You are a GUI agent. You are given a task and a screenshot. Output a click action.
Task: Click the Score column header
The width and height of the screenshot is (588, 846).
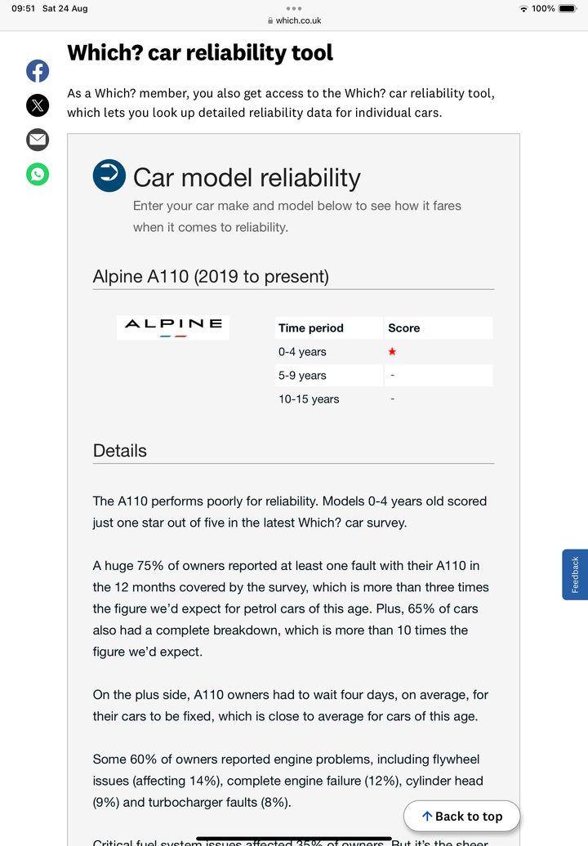tap(404, 328)
